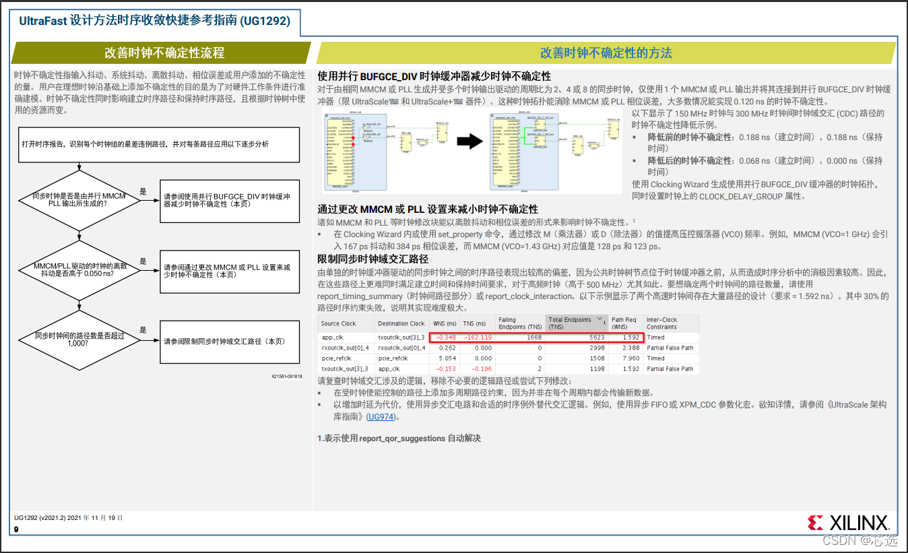Click heading 通过更改 MMCM 或 PLL 设置来减小时钟不确定性
908x553 pixels.
(x=428, y=209)
